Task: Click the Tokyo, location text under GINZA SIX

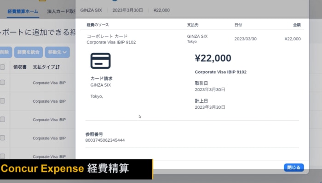Action: 97,96
